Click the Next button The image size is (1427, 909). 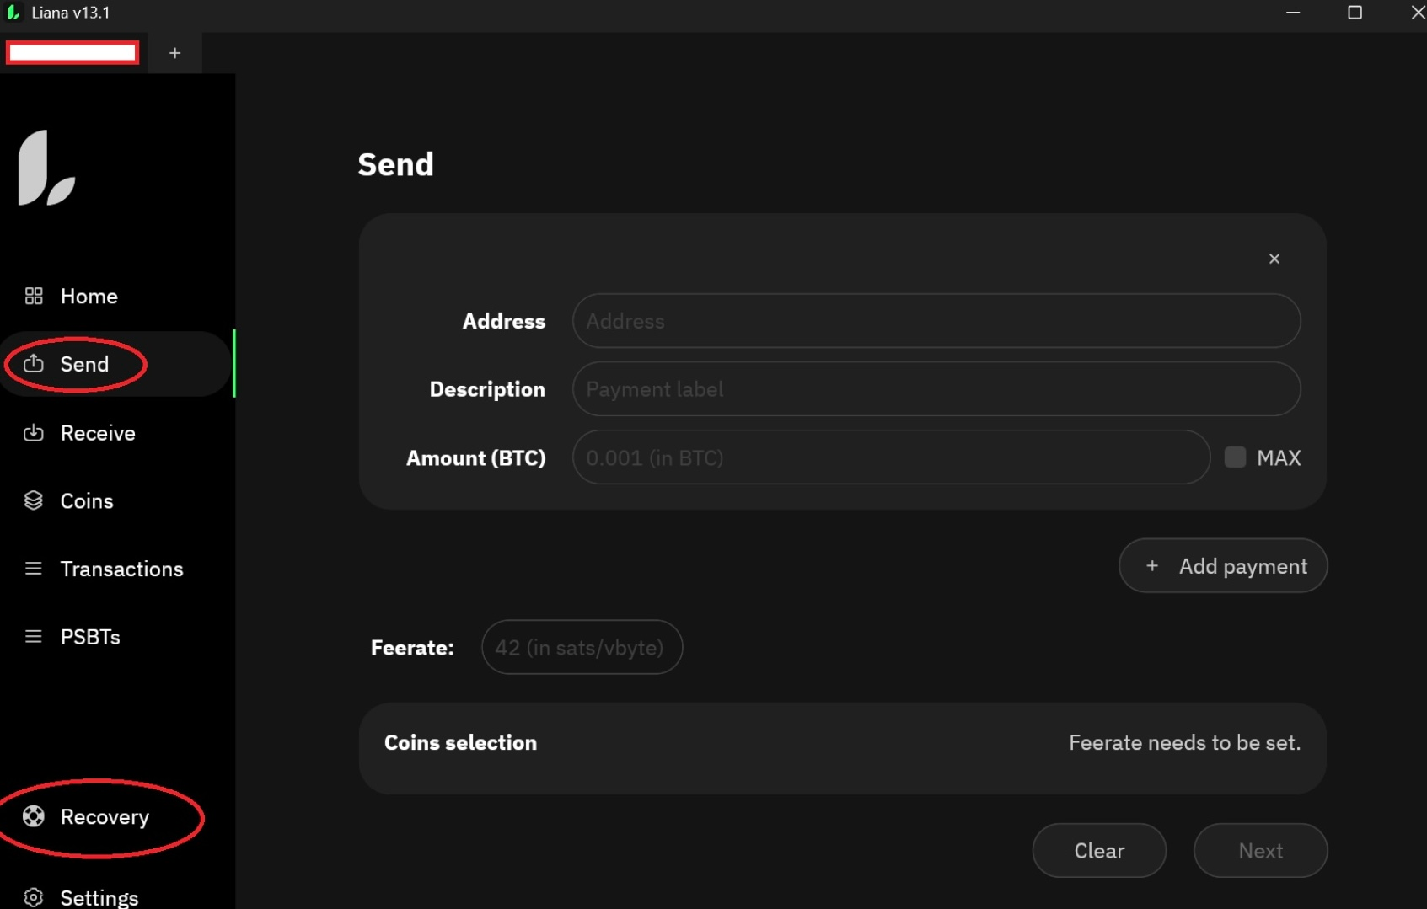click(1259, 851)
